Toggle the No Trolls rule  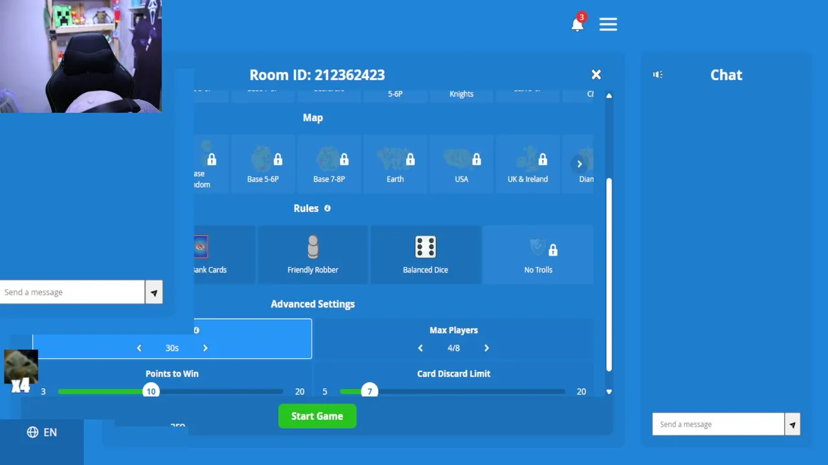coord(538,254)
